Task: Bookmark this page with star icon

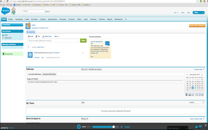Action: [x=197, y=1]
